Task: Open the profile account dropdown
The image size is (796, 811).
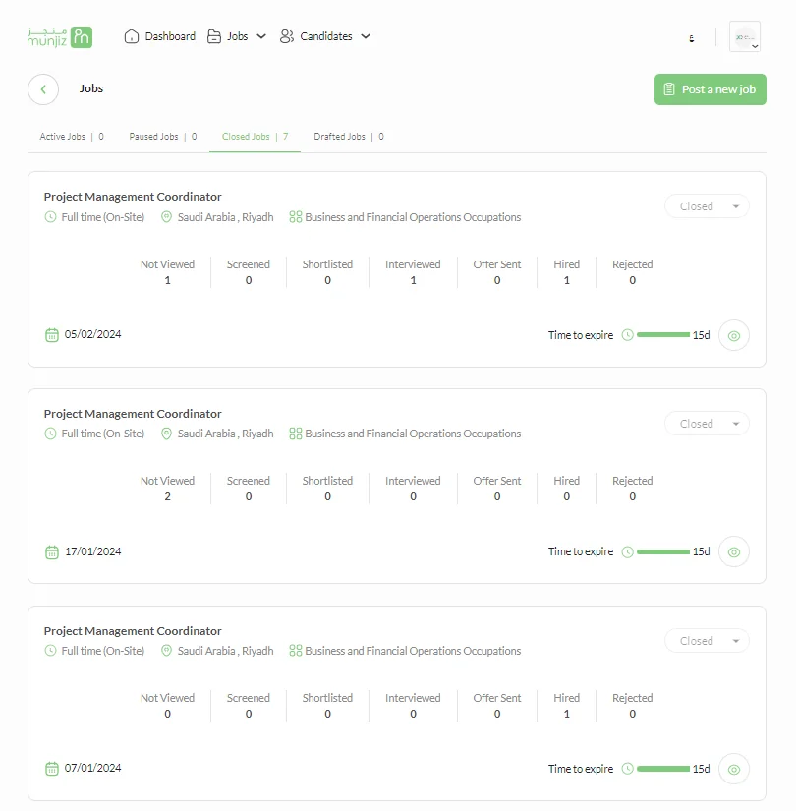Action: 745,35
